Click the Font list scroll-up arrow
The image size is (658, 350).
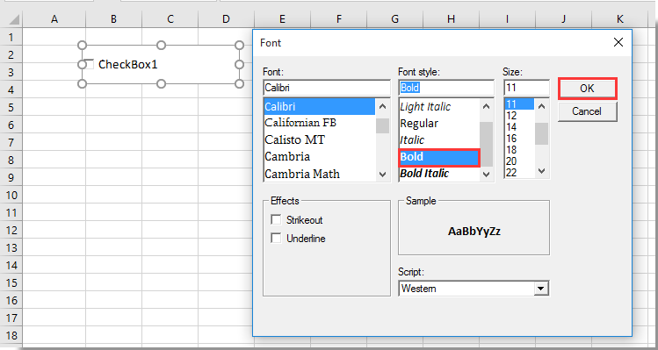point(382,106)
